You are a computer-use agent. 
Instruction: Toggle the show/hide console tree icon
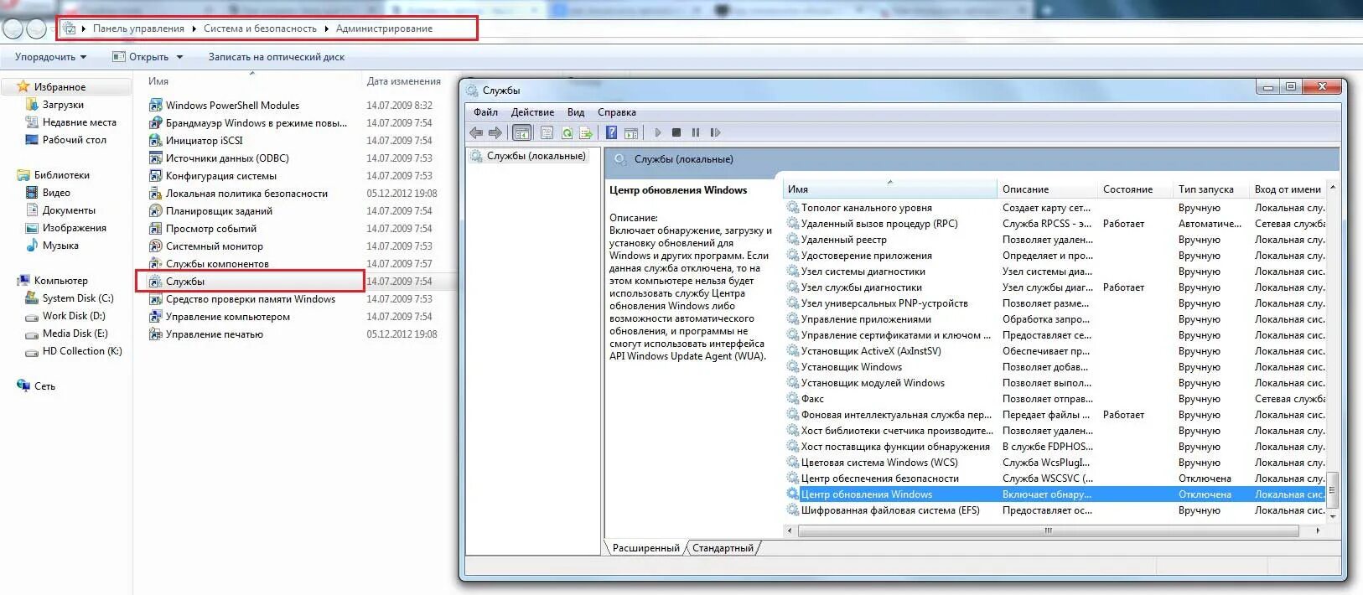click(522, 132)
